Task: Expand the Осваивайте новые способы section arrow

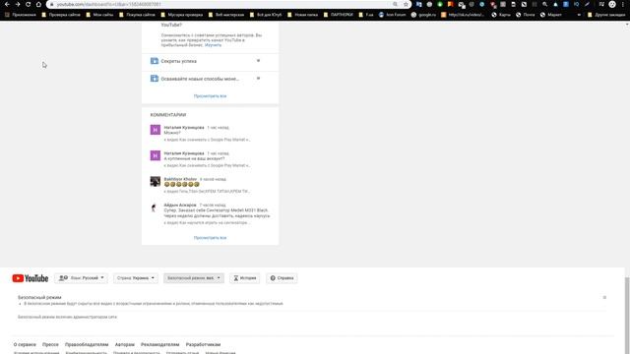Action: click(258, 79)
